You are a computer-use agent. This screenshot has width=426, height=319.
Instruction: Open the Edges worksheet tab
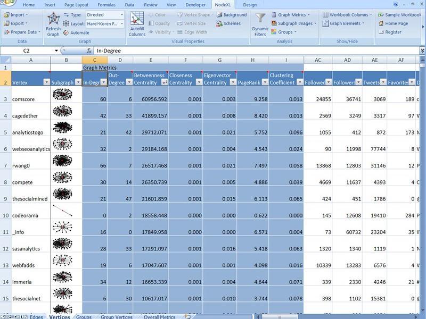[x=36, y=316]
